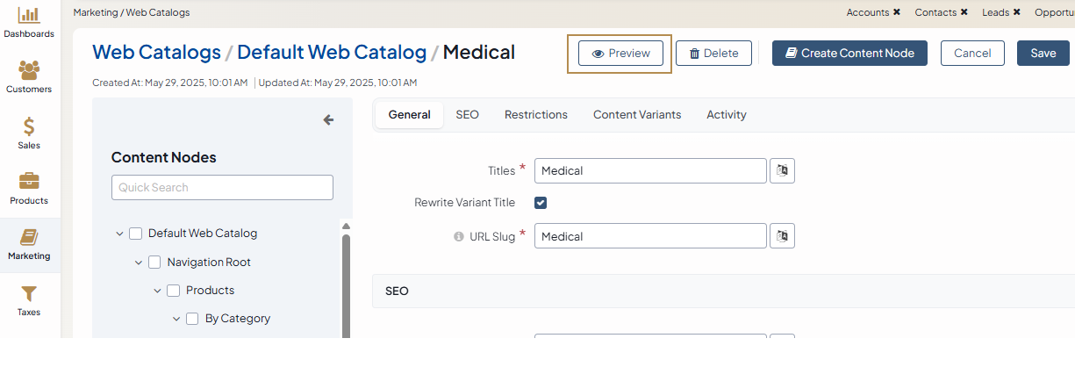Viewport: 1075px width, 367px height.
Task: Collapse the Default Web Catalog tree node
Action: pyautogui.click(x=119, y=234)
